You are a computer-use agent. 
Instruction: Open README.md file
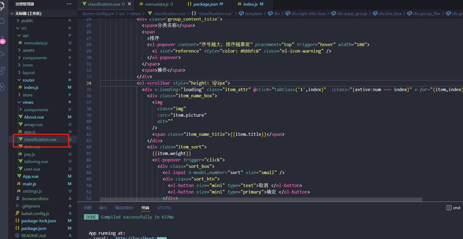(x=33, y=235)
